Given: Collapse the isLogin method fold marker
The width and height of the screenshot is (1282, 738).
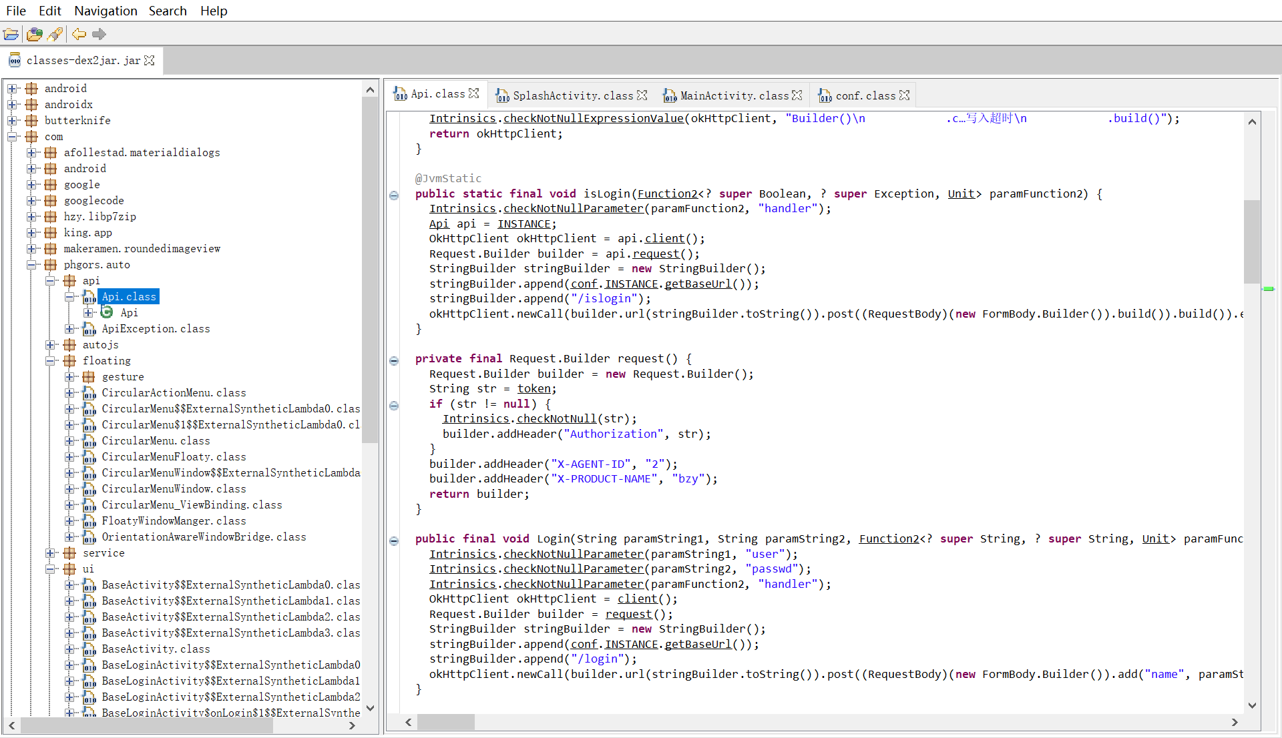Looking at the screenshot, I should click(x=394, y=196).
